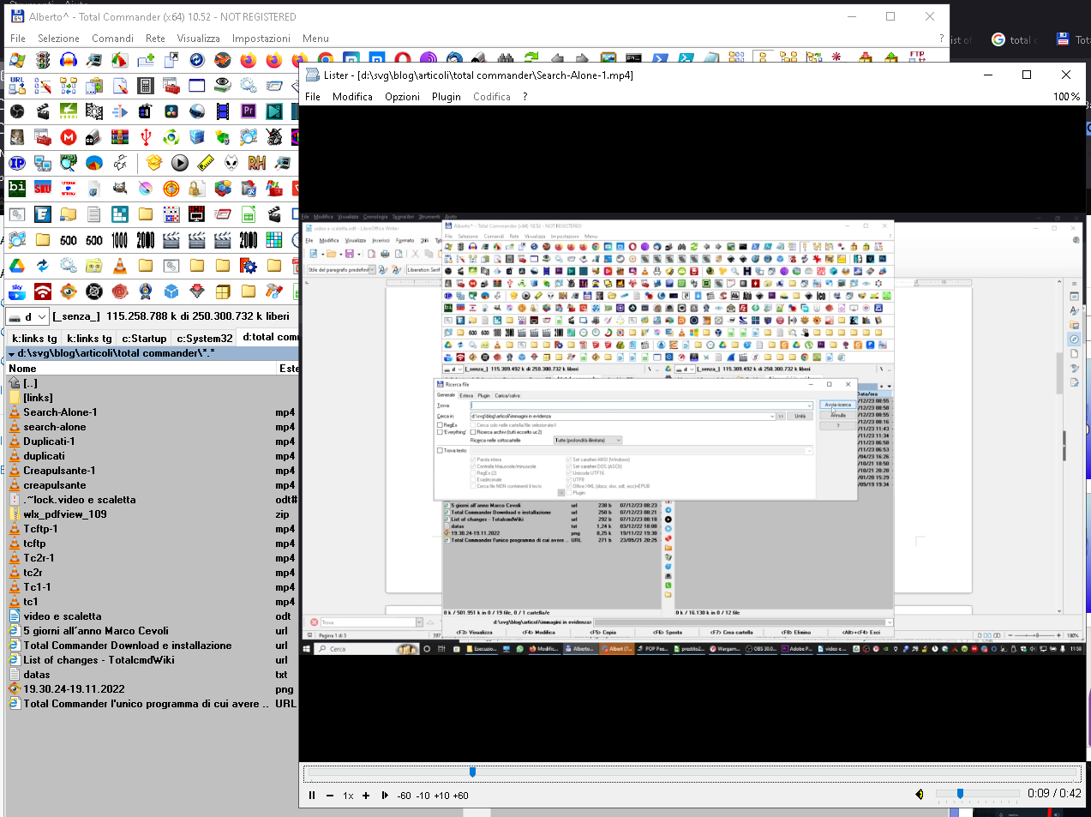
Task: Open the Modifica menu in Lister
Action: click(x=352, y=97)
